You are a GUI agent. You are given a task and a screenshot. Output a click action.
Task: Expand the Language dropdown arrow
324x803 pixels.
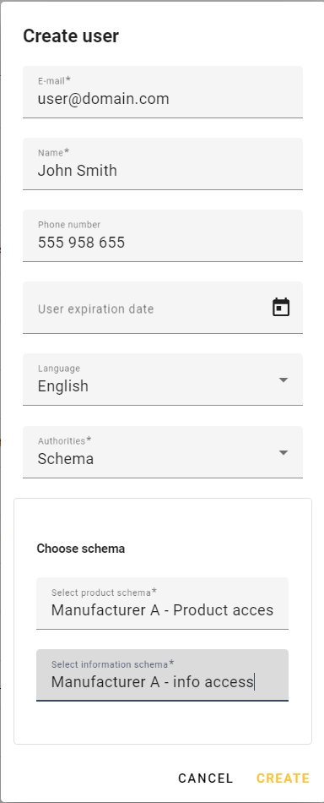coord(283,380)
